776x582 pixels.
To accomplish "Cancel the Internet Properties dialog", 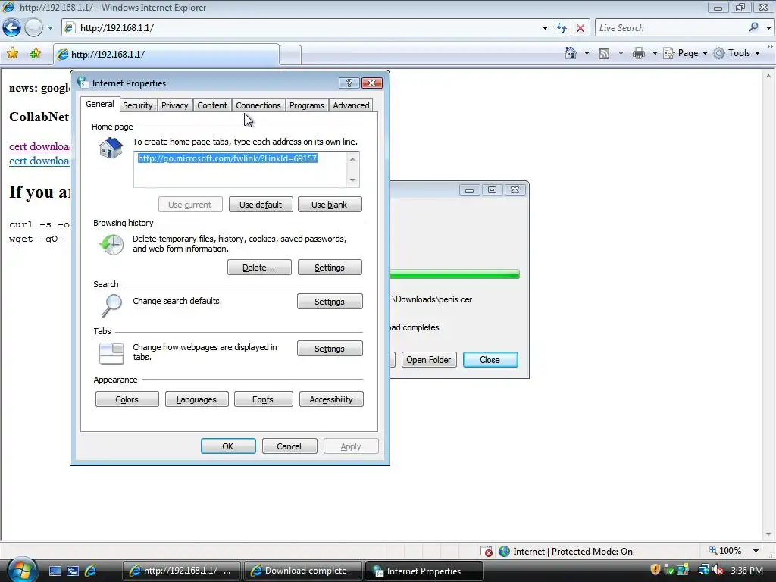I will tap(289, 446).
